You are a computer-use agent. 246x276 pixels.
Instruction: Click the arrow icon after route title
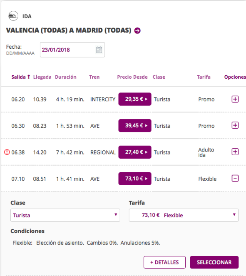(137, 31)
